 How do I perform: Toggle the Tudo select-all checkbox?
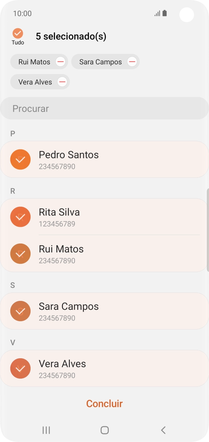pyautogui.click(x=18, y=34)
